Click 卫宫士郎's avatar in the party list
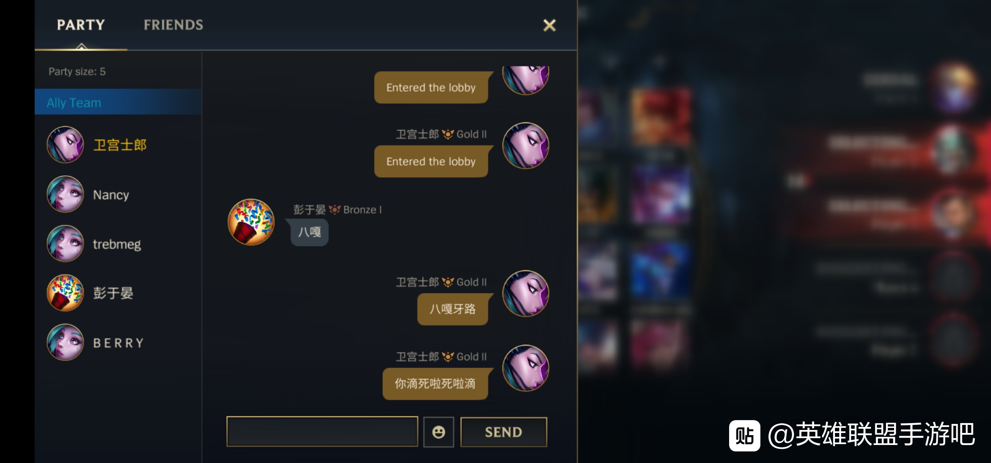This screenshot has height=463, width=991. pos(65,144)
